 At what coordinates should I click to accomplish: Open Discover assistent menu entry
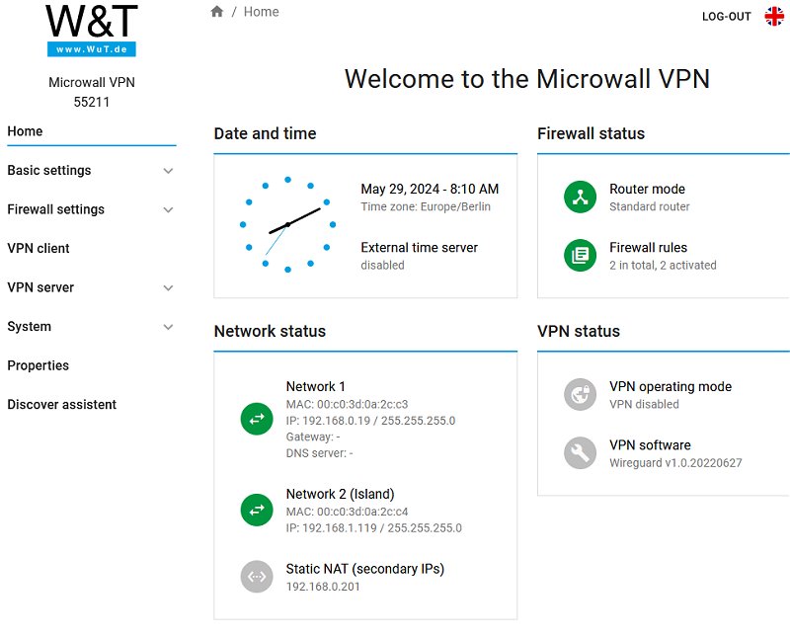62,405
